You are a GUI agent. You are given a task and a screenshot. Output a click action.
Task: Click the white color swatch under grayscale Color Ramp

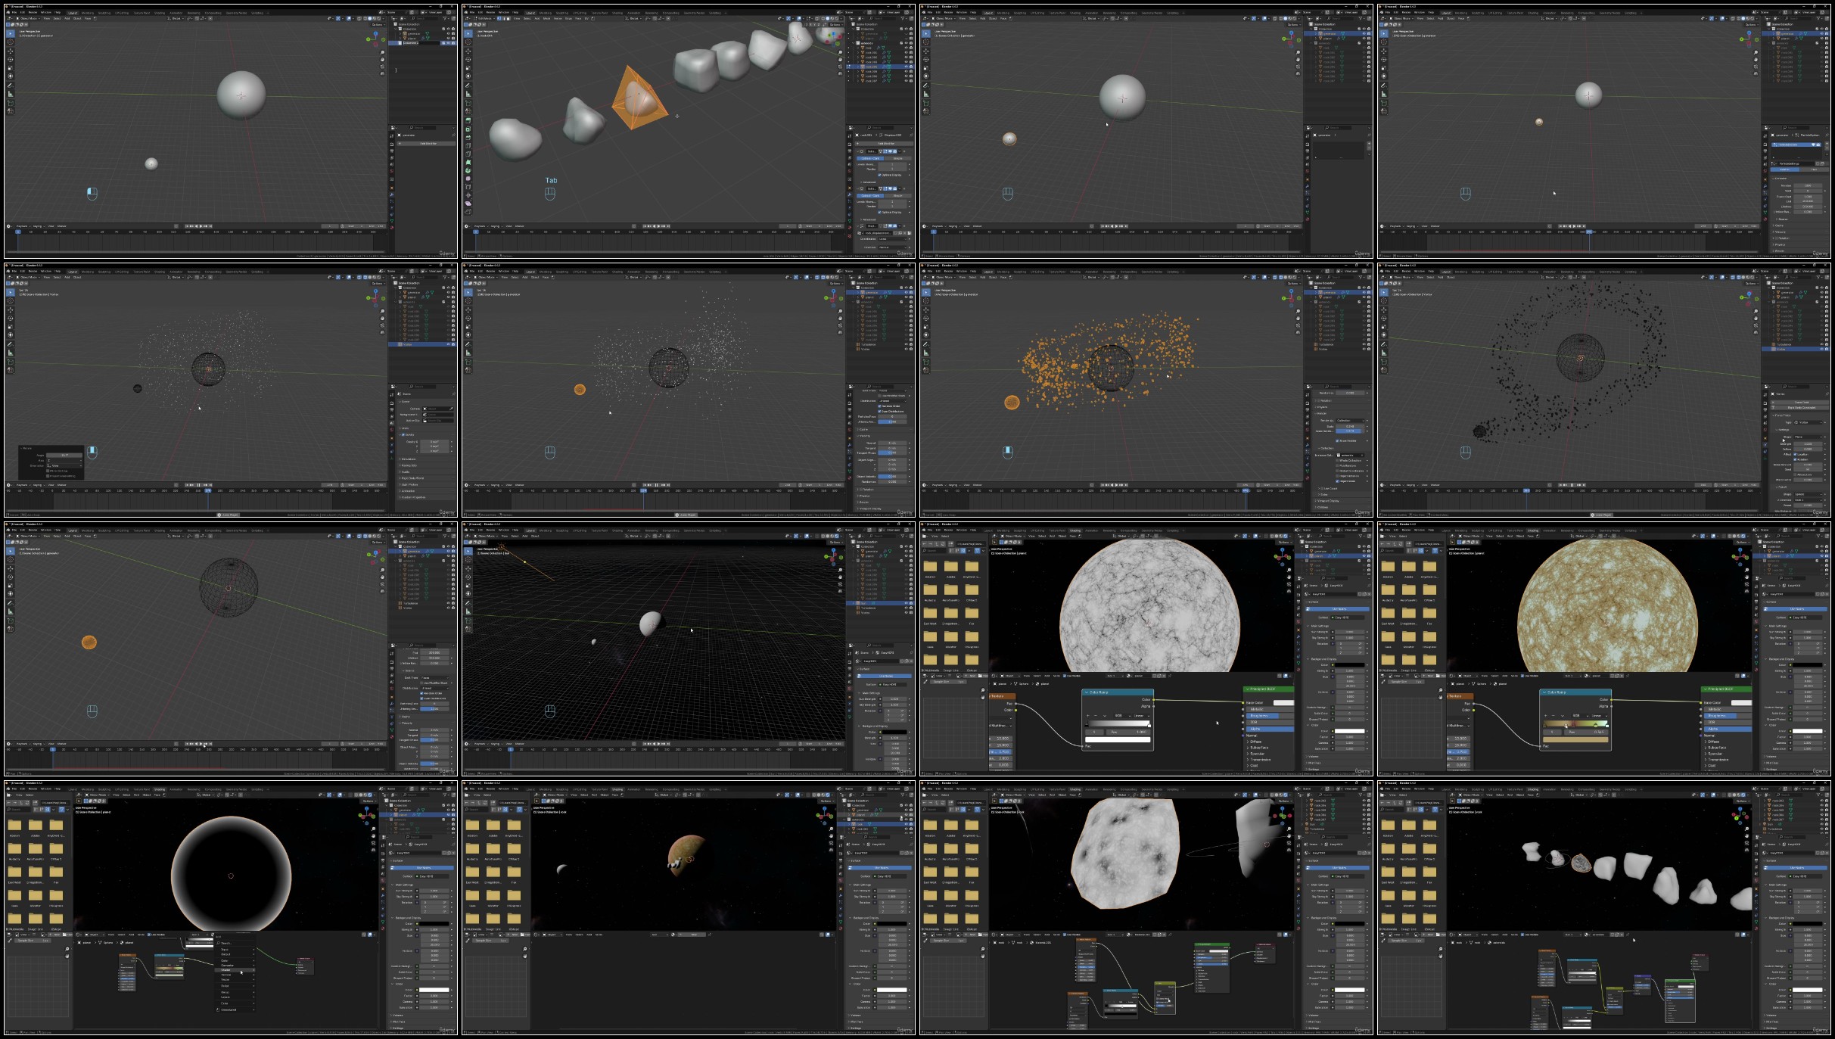pyautogui.click(x=1118, y=739)
